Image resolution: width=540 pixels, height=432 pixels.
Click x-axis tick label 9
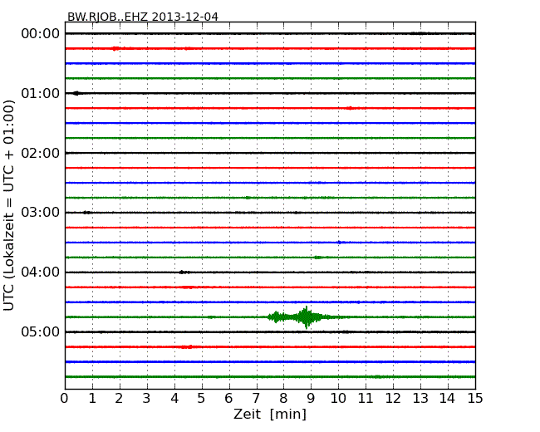tap(311, 399)
